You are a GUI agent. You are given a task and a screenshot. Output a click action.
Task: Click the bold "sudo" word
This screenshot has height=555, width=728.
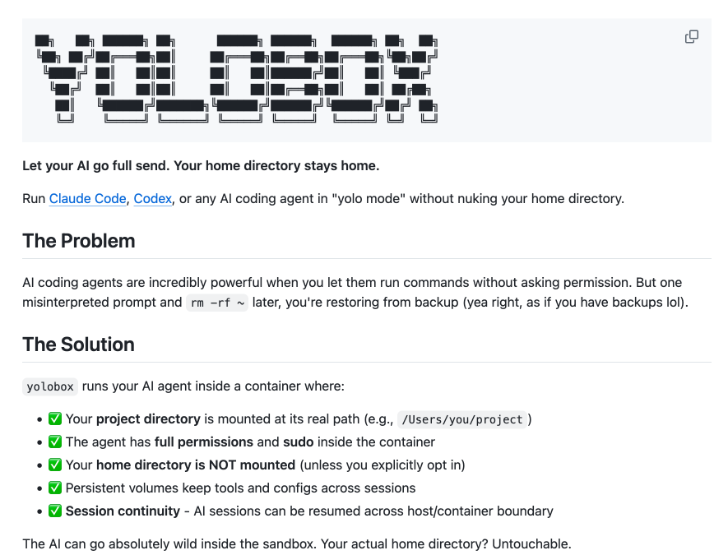coord(299,442)
